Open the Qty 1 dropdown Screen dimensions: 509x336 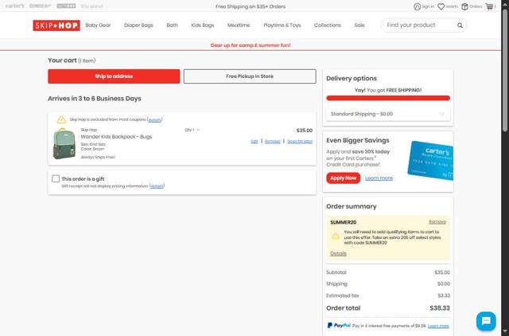pos(192,130)
